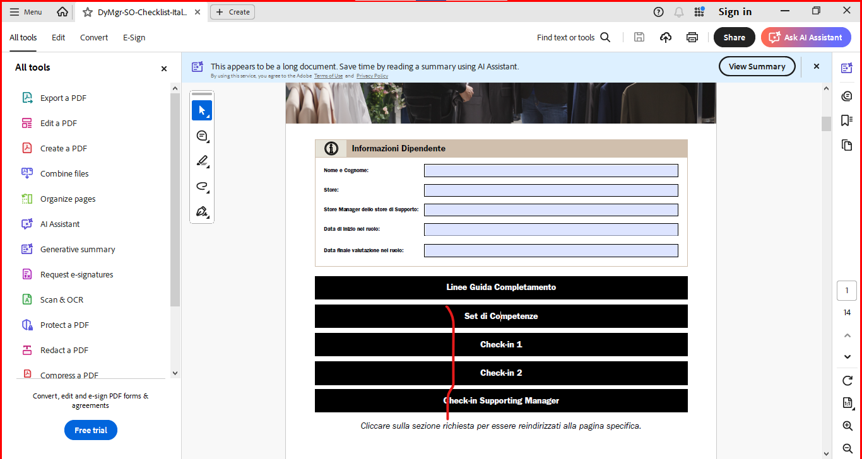Go to next page down chevron
This screenshot has width=862, height=459.
pos(847,357)
